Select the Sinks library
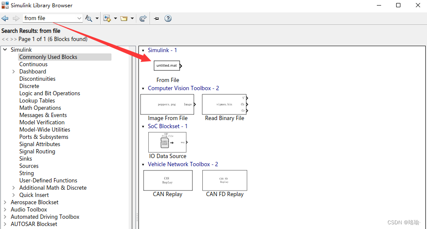Image resolution: width=427 pixels, height=229 pixels. tap(26, 159)
